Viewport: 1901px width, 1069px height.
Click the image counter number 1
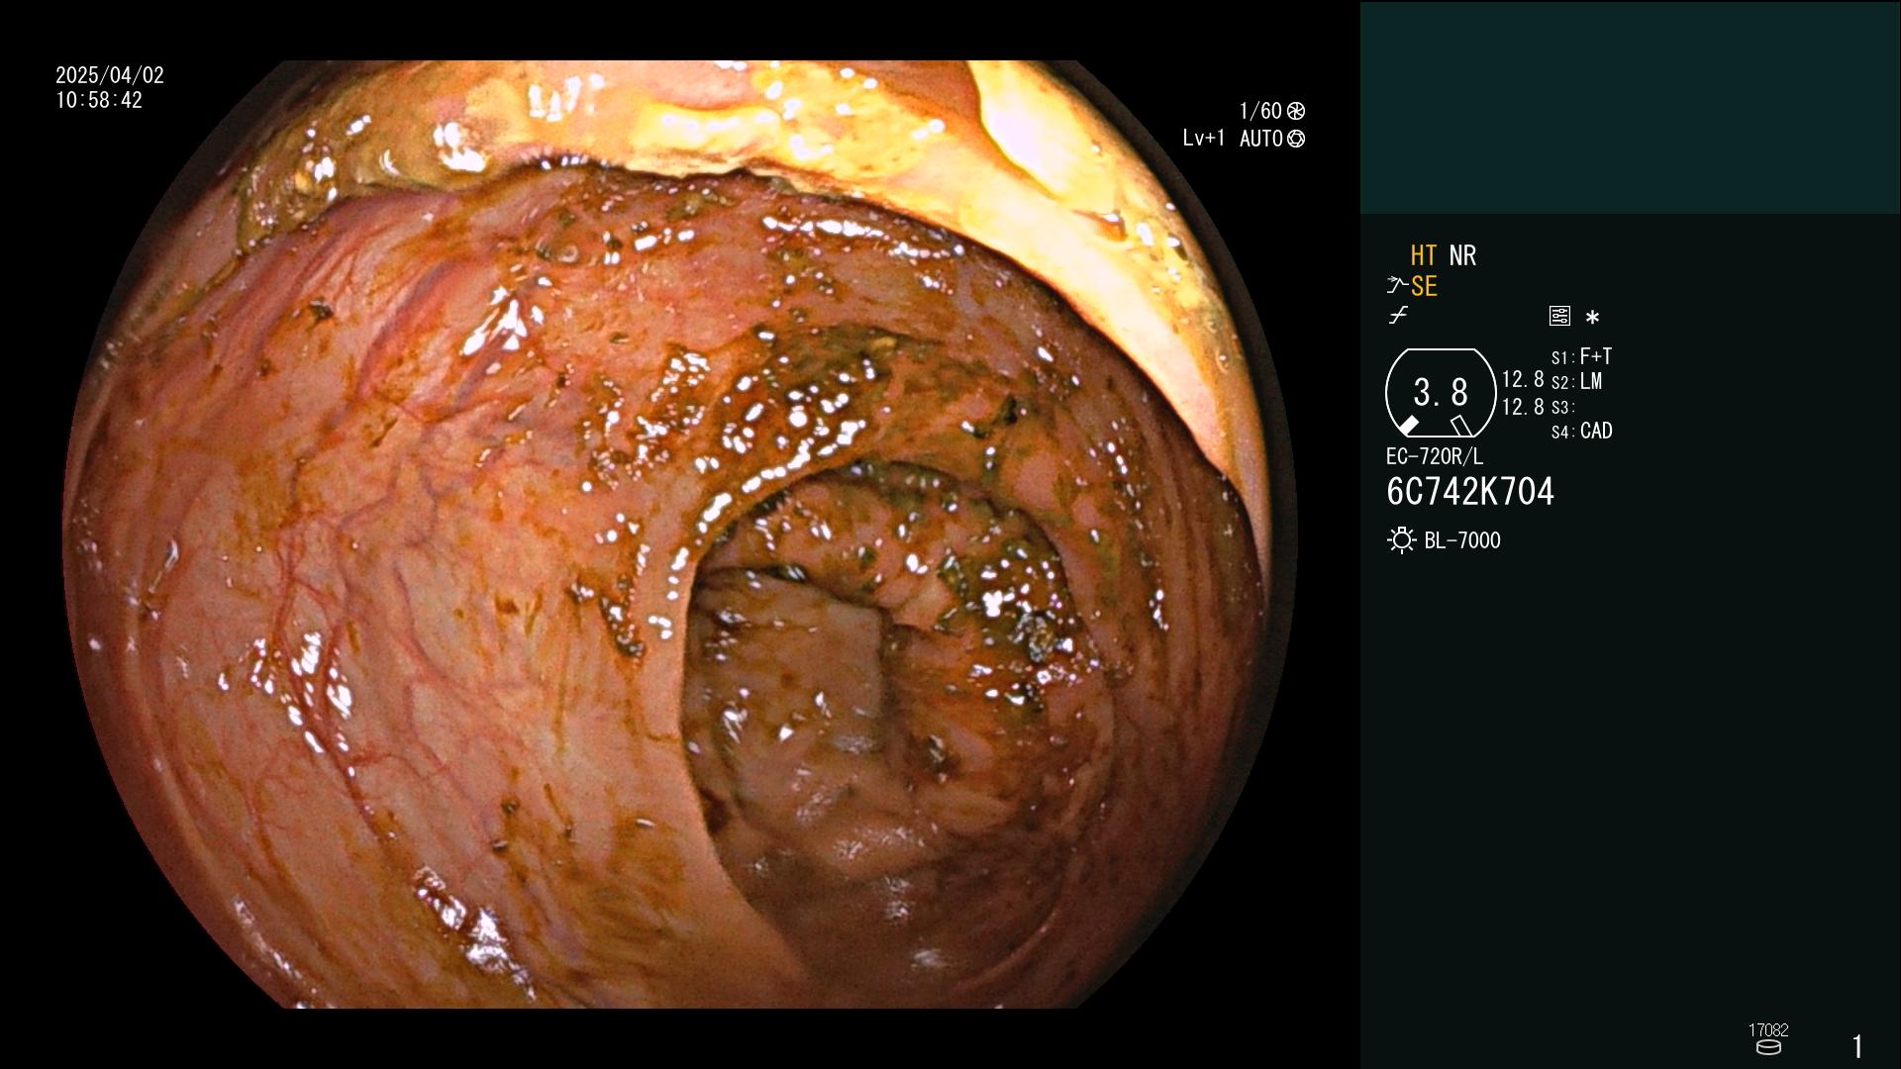point(1857,1046)
